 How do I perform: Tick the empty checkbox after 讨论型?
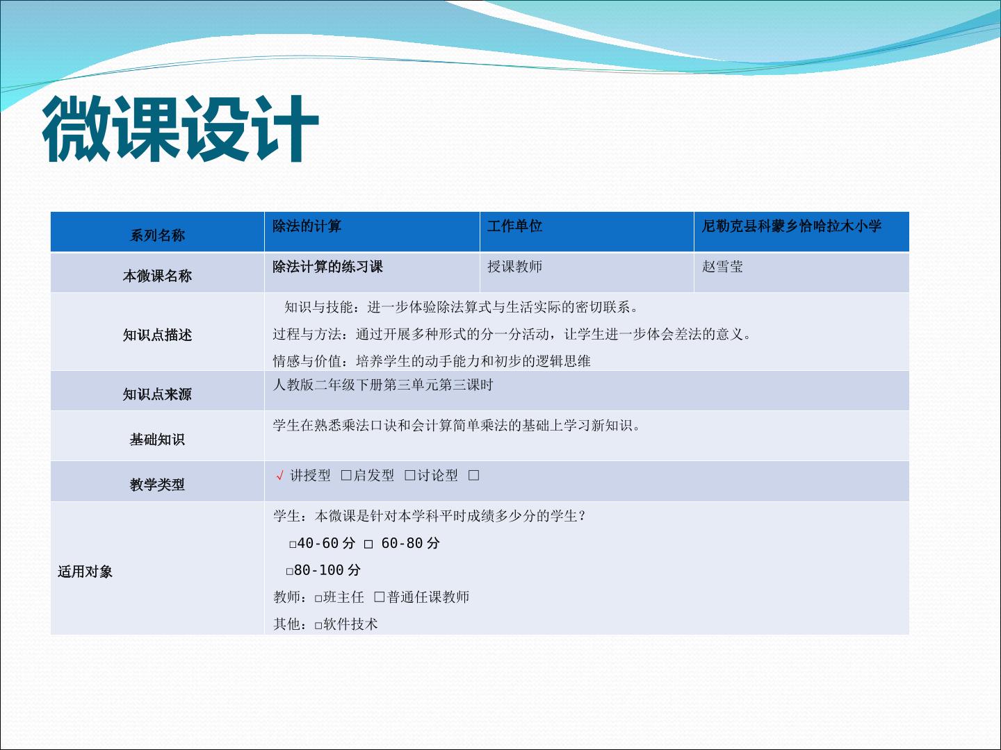(473, 476)
